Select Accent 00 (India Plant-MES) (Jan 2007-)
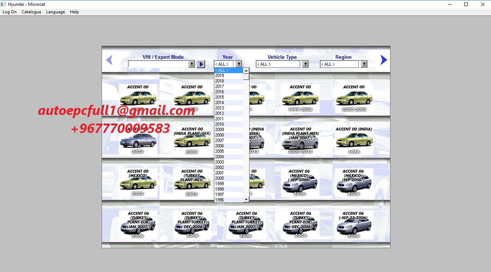491x272 pixels. pos(300,141)
